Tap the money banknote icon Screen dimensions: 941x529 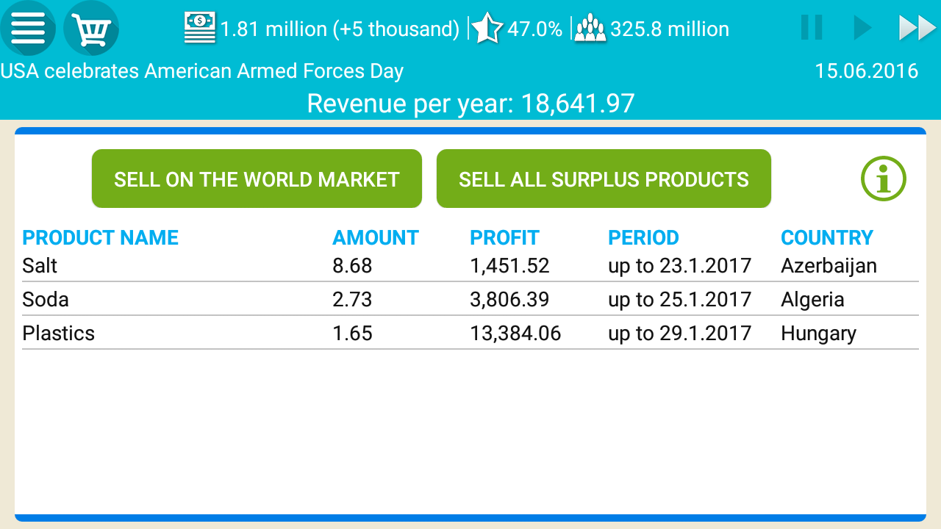(199, 29)
